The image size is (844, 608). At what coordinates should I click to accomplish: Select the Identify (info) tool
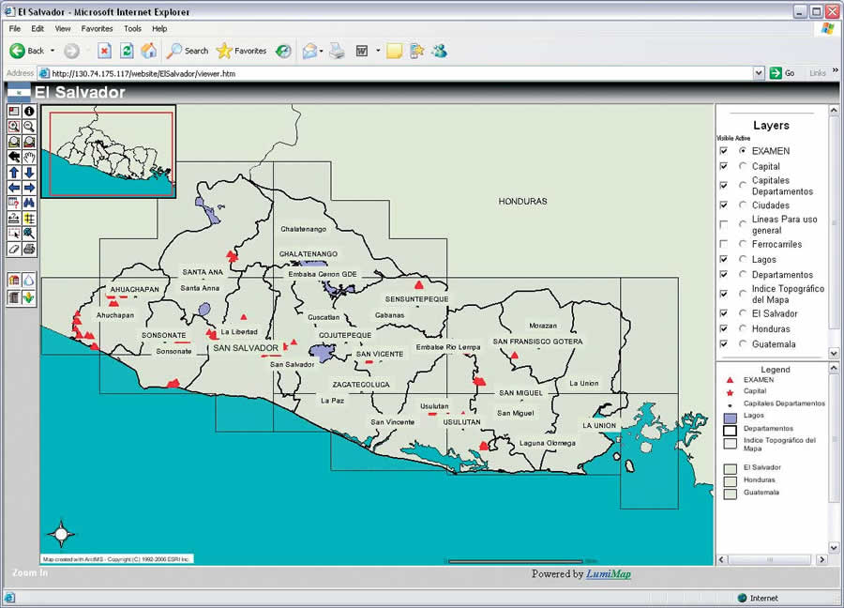[x=29, y=112]
